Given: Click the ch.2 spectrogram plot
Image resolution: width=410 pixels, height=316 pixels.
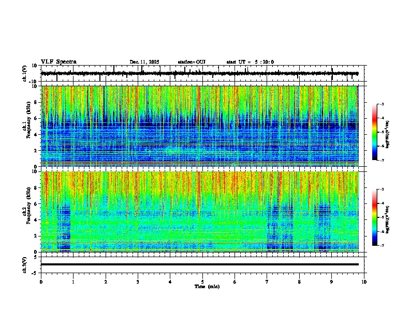Looking at the screenshot, I should point(200,212).
